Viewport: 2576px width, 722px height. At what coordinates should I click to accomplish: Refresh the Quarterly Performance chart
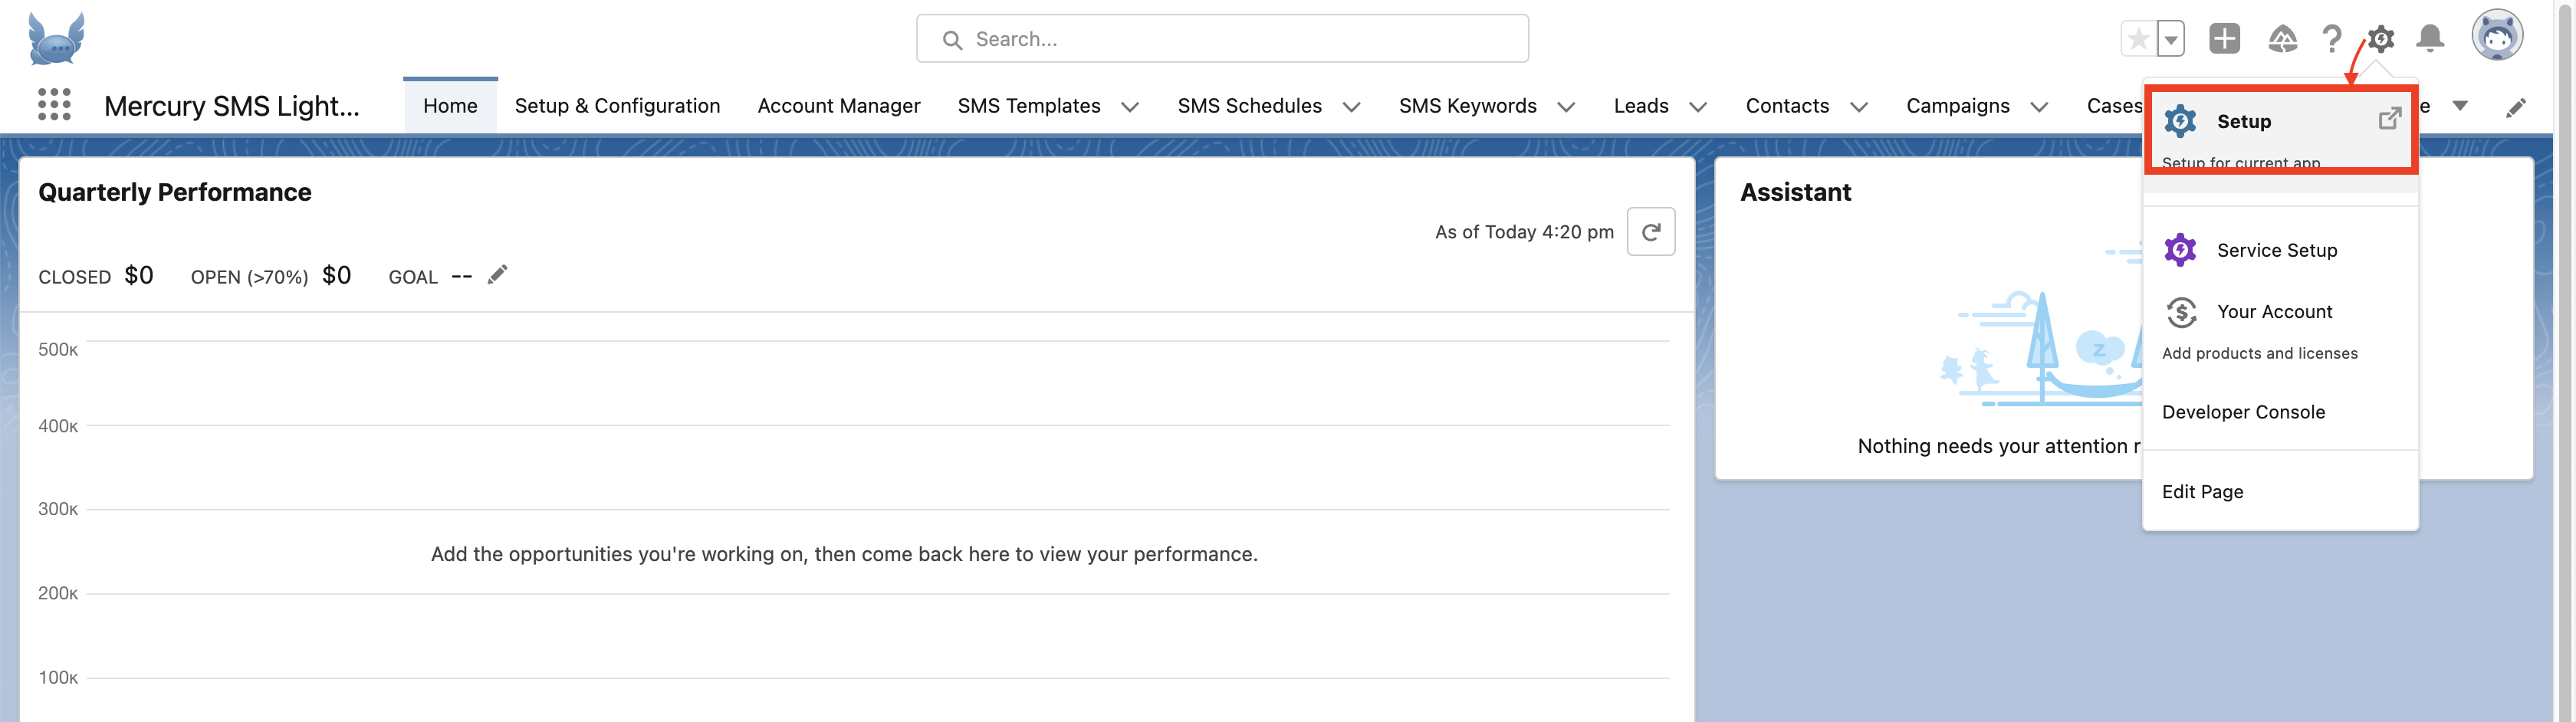pos(1651,232)
